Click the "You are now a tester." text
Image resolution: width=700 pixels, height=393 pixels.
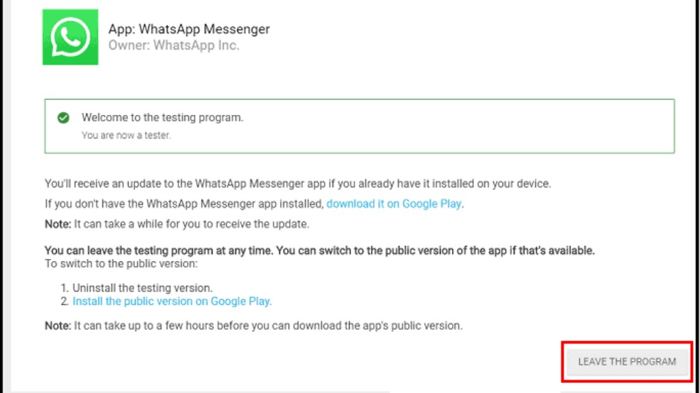tap(126, 135)
